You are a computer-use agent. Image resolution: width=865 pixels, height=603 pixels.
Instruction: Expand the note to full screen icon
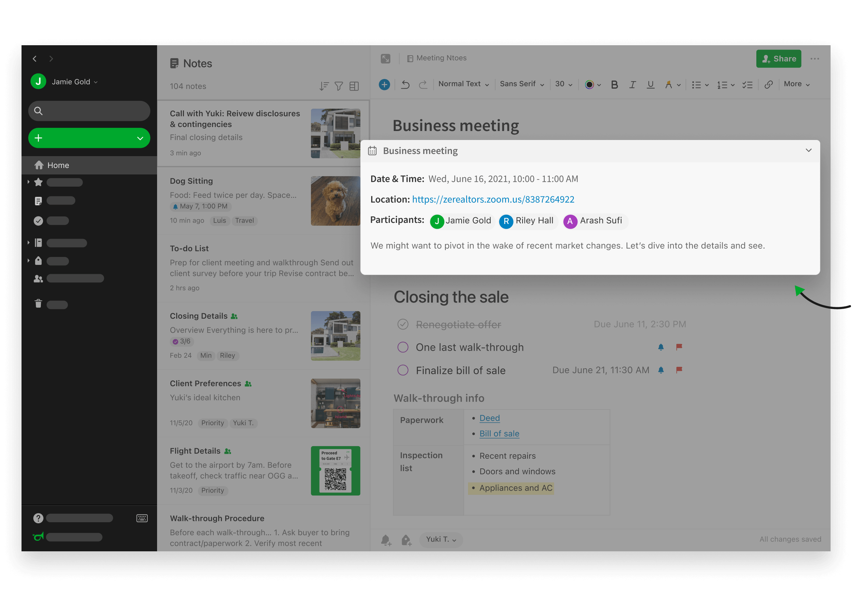(386, 59)
